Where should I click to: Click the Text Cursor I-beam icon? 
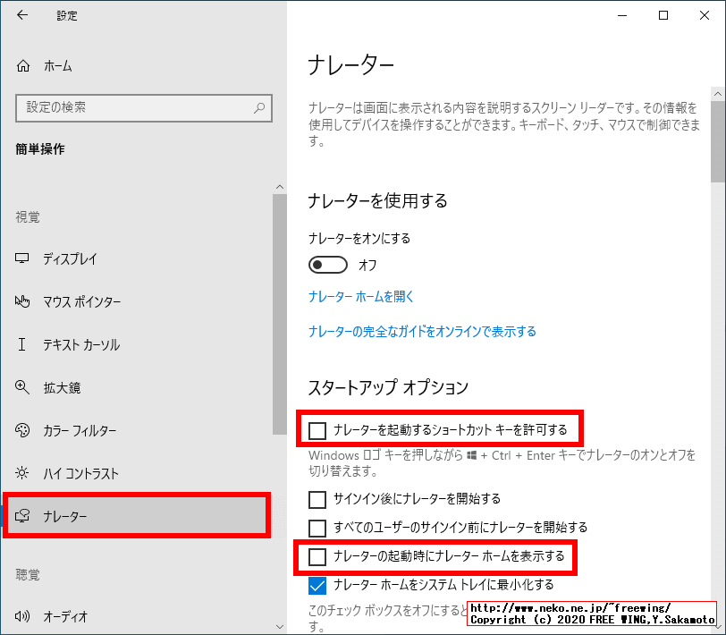pos(21,344)
